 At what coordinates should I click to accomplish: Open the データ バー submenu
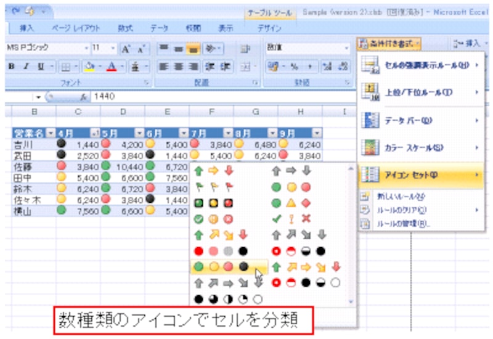[x=419, y=120]
